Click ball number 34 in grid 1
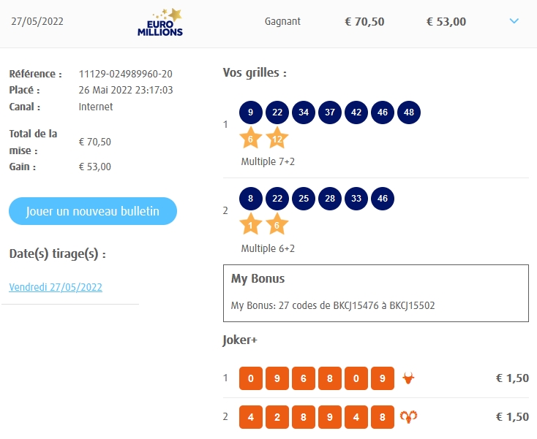The height and width of the screenshot is (439, 537). pyautogui.click(x=304, y=112)
